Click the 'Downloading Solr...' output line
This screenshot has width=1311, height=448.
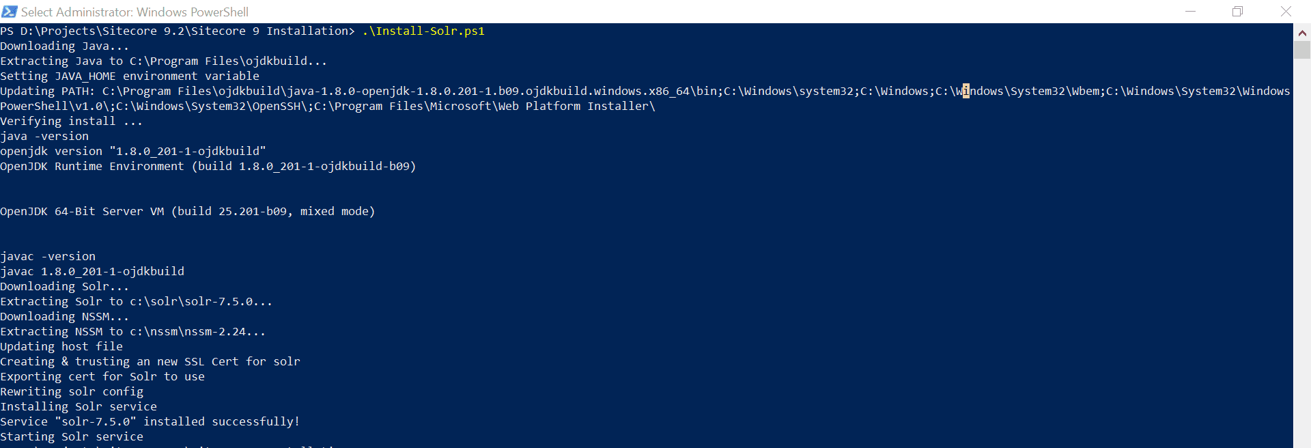tap(65, 286)
